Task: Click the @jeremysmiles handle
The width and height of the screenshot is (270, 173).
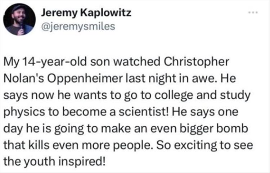Action: tap(78, 27)
